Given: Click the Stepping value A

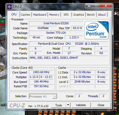Looking at the screenshot, I should point(101,48).
